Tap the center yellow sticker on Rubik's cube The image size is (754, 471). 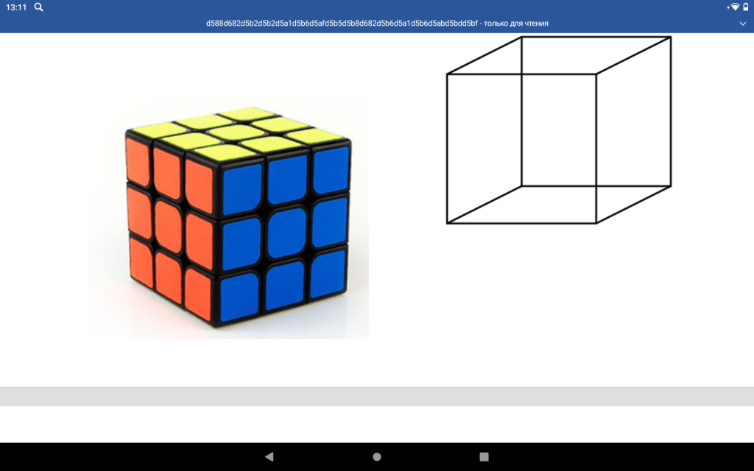click(234, 132)
